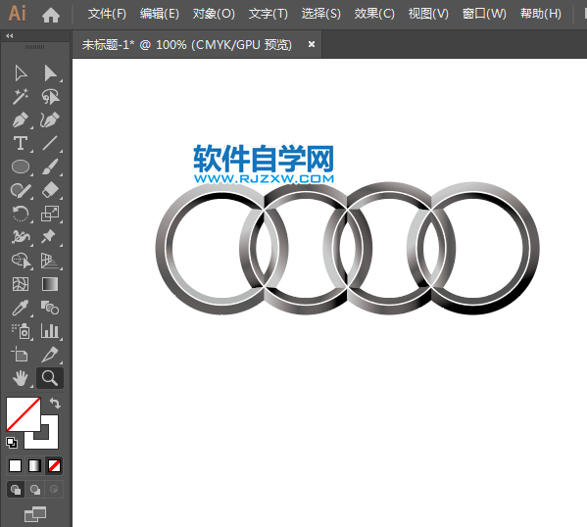This screenshot has width=587, height=527.
Task: Open the 效果(C) menu
Action: (374, 14)
